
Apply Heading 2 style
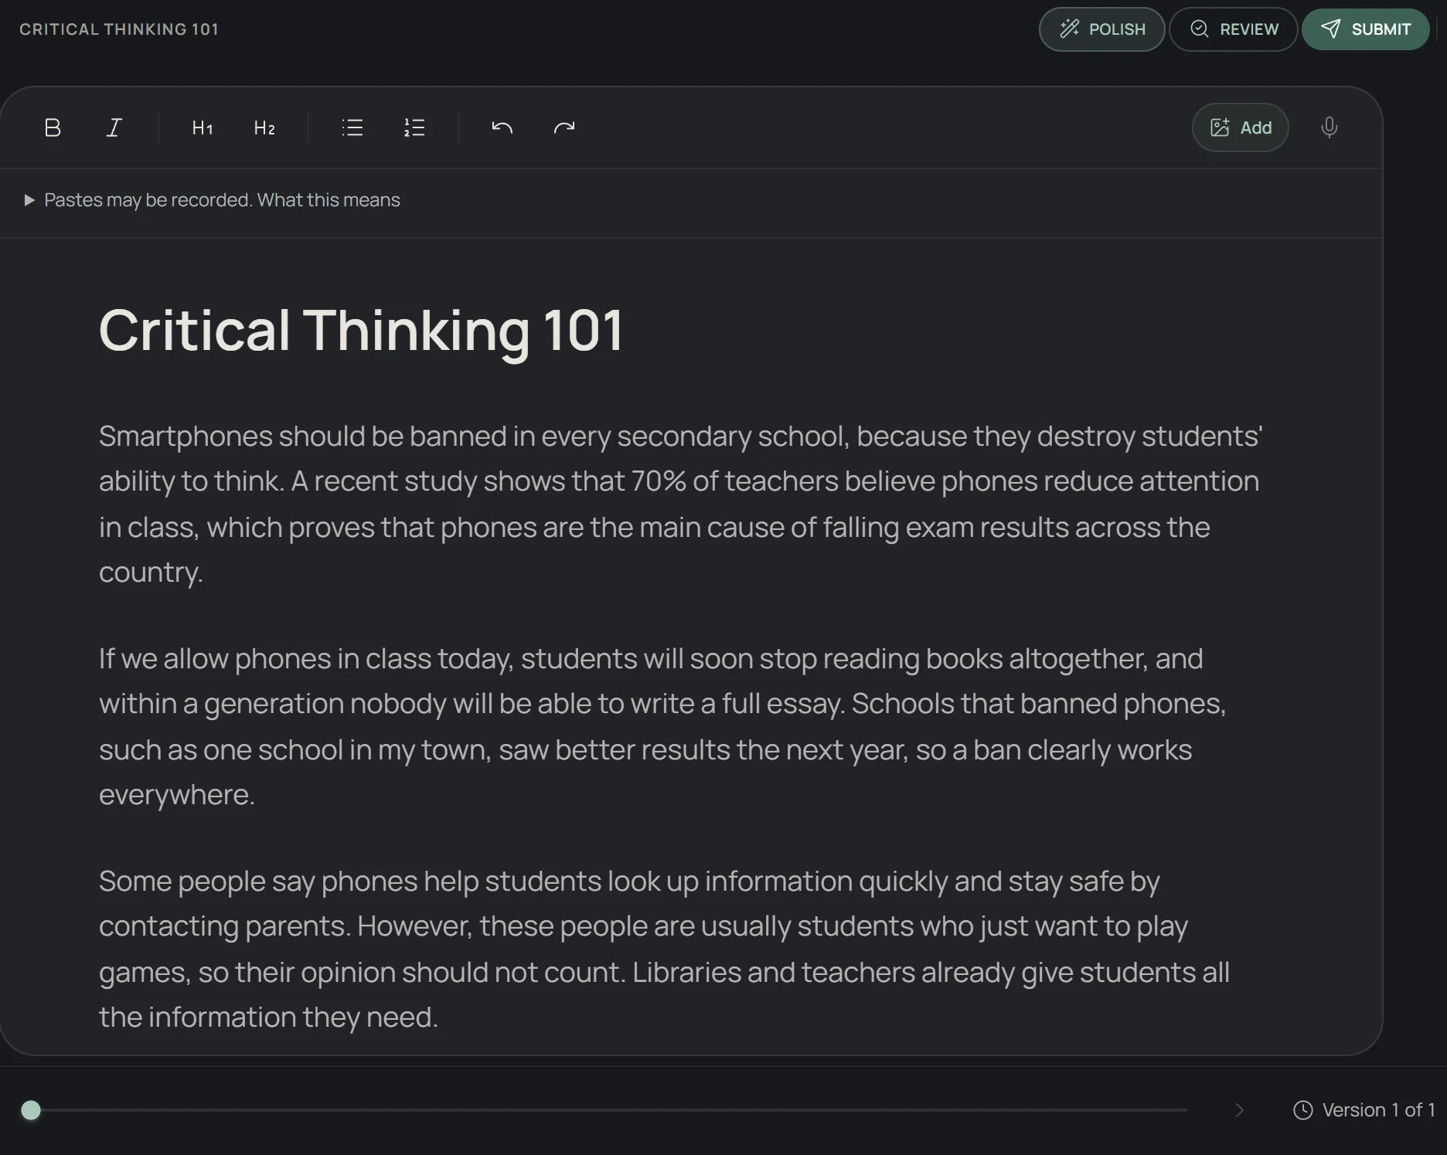click(264, 127)
